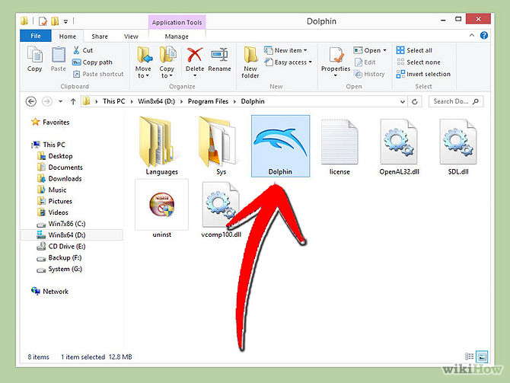Select the OpenAL32.dll file
The image size is (510, 383).
[x=399, y=146]
